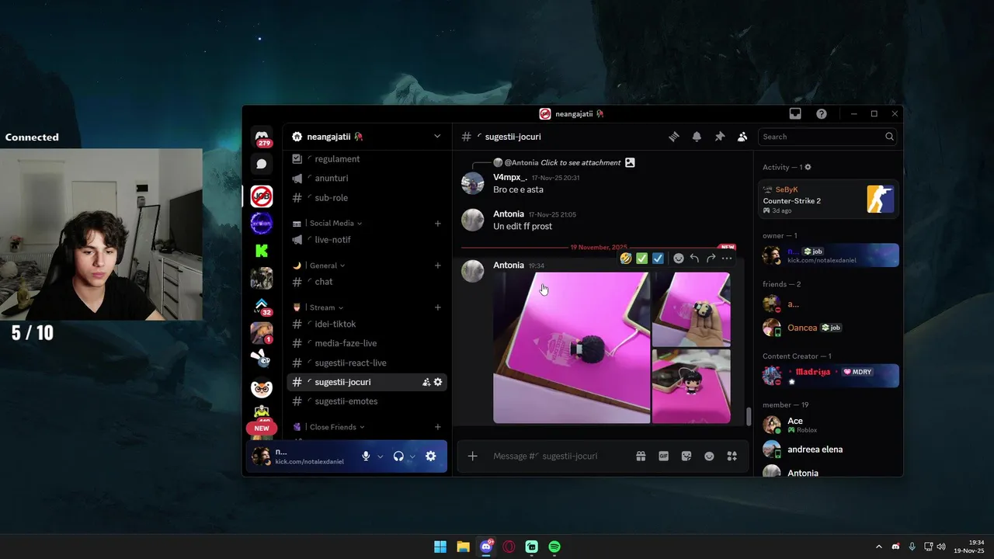Open Threads in channel header
The width and height of the screenshot is (994, 559).
point(673,137)
